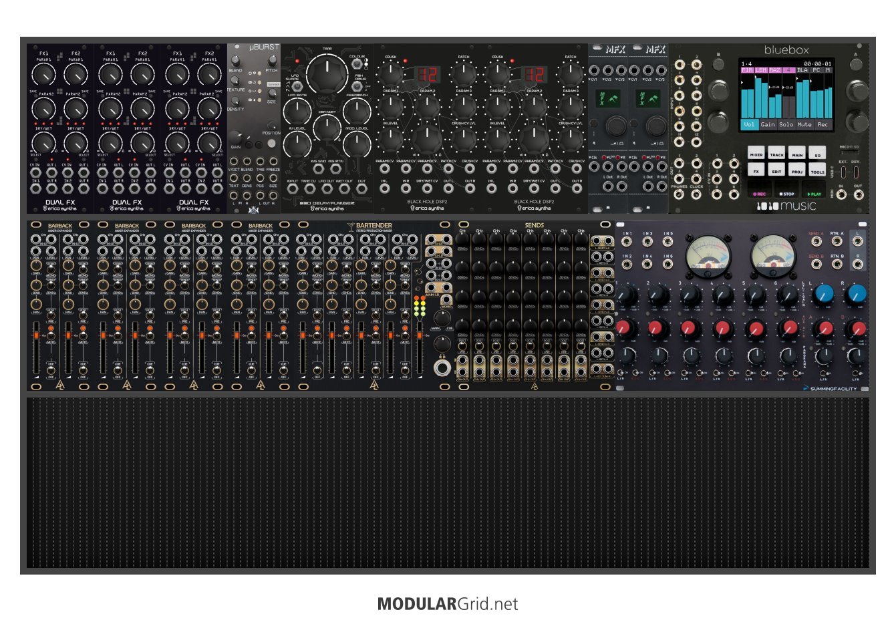The height and width of the screenshot is (618, 896).
Task: Click the BLEND knob on µBURST
Action: [x=235, y=61]
